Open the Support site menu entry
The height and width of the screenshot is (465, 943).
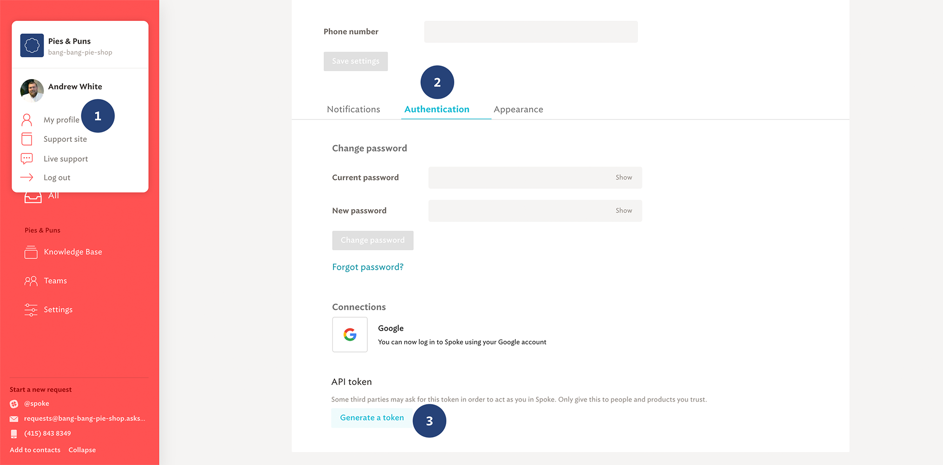coord(65,139)
